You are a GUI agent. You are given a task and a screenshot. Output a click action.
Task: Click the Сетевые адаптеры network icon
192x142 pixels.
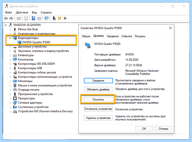click(15, 103)
